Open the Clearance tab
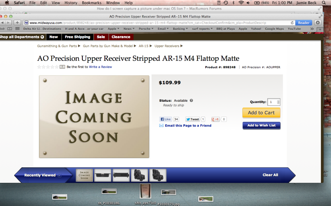This screenshot has width=331, height=206. [121, 37]
